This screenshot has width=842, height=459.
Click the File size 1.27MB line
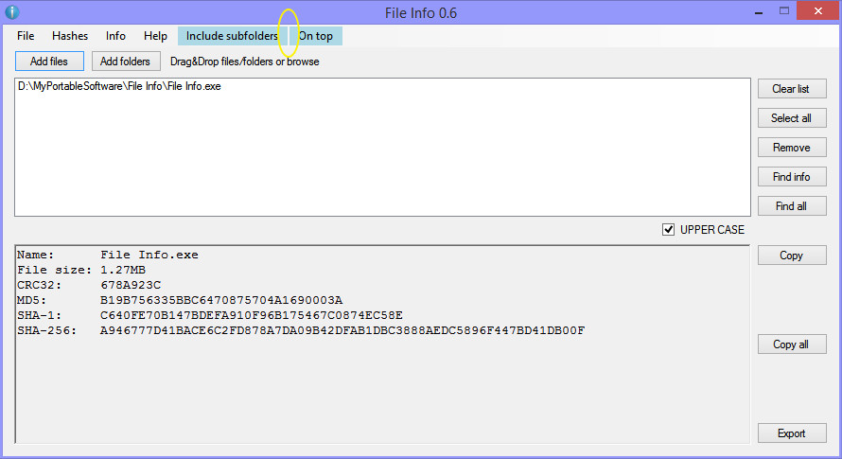coord(81,270)
